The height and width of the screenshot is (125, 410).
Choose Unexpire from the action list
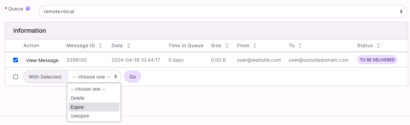[94, 116]
